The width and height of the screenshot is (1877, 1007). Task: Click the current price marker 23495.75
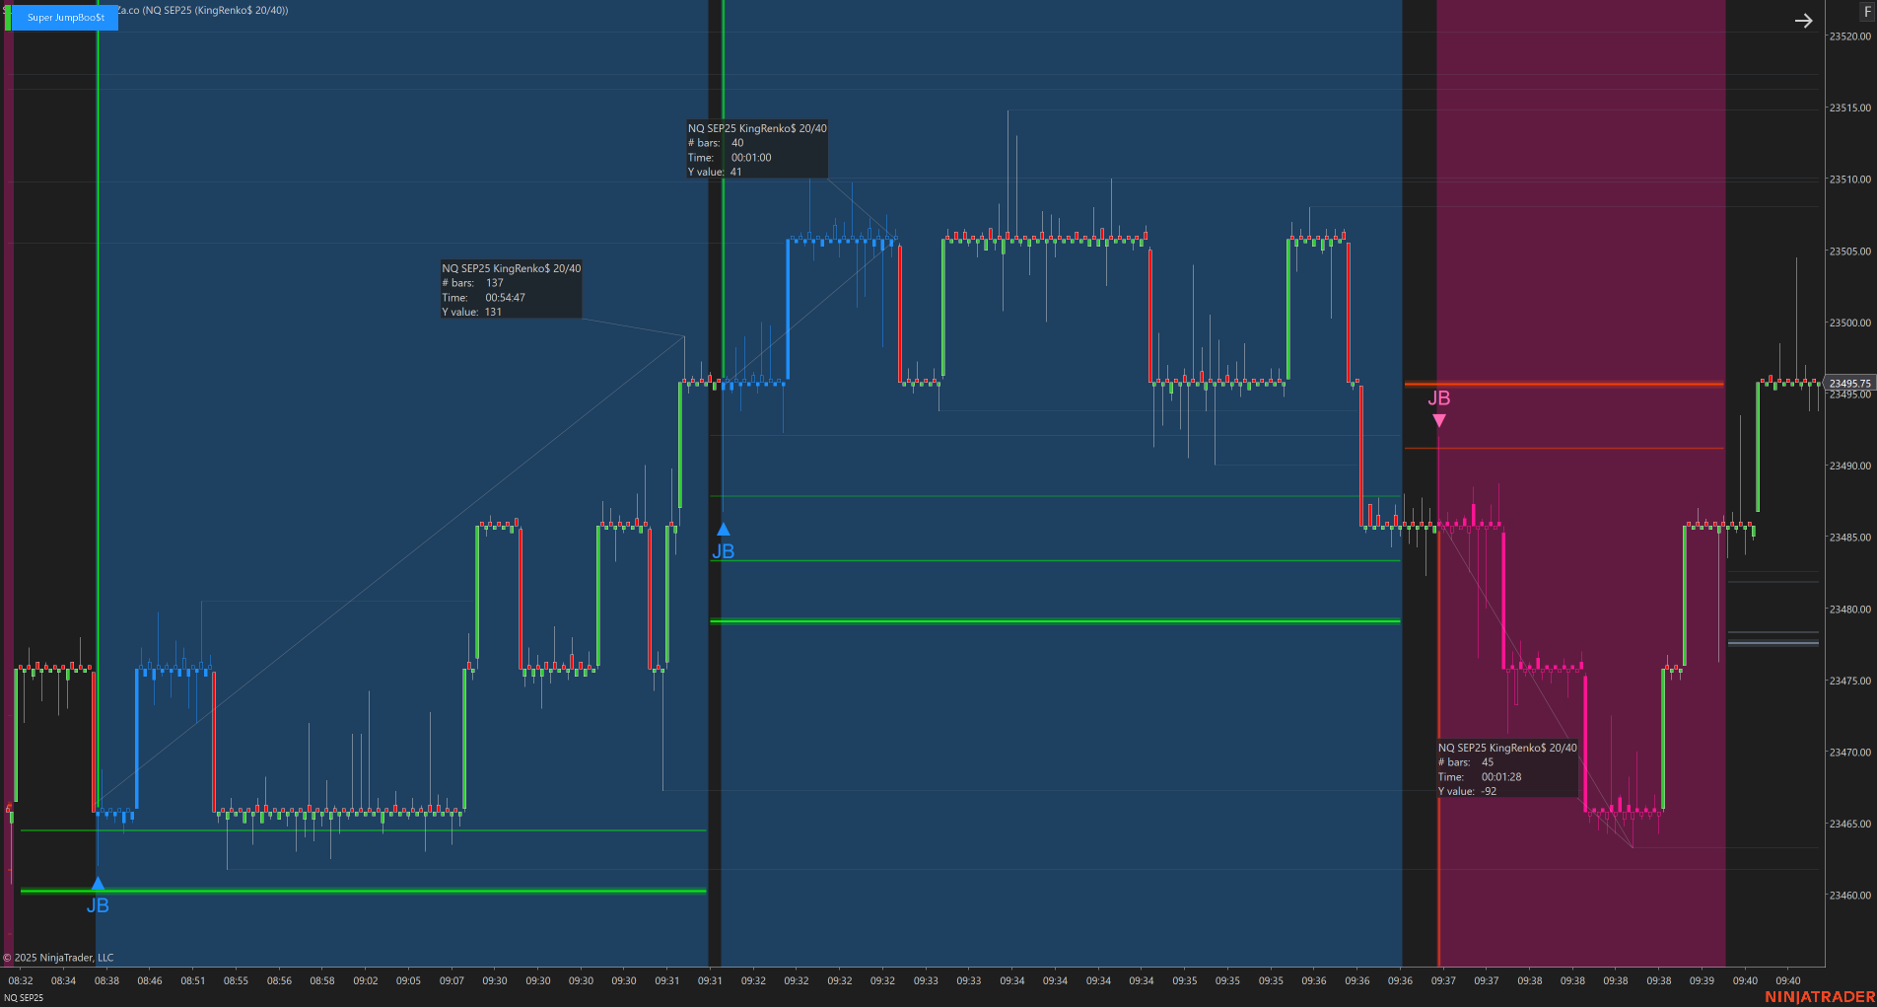coord(1849,384)
